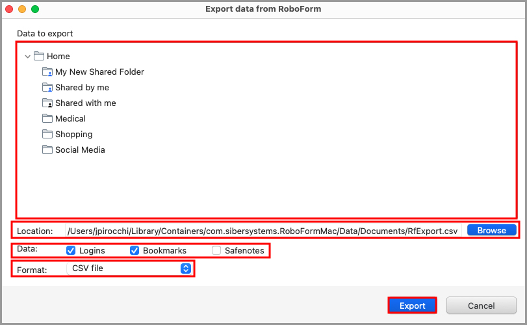Viewport: 527px width, 325px height.
Task: Collapse the Home folder chevron
Action: point(27,57)
